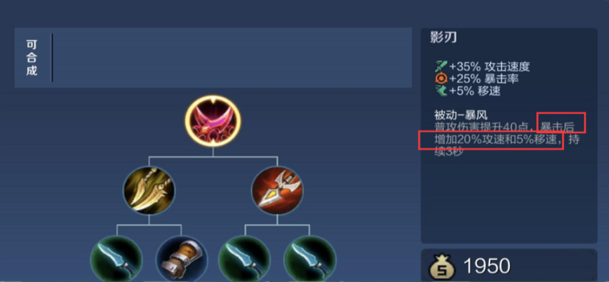Click the green movement speed boot icon

click(441, 91)
